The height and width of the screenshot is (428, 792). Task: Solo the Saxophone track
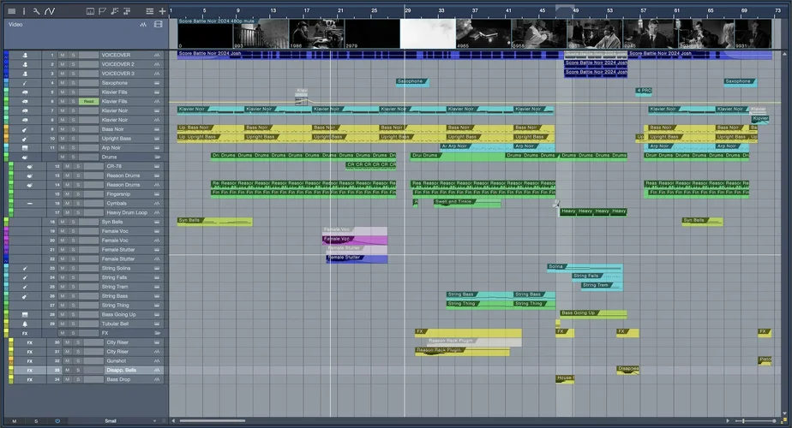click(x=74, y=83)
